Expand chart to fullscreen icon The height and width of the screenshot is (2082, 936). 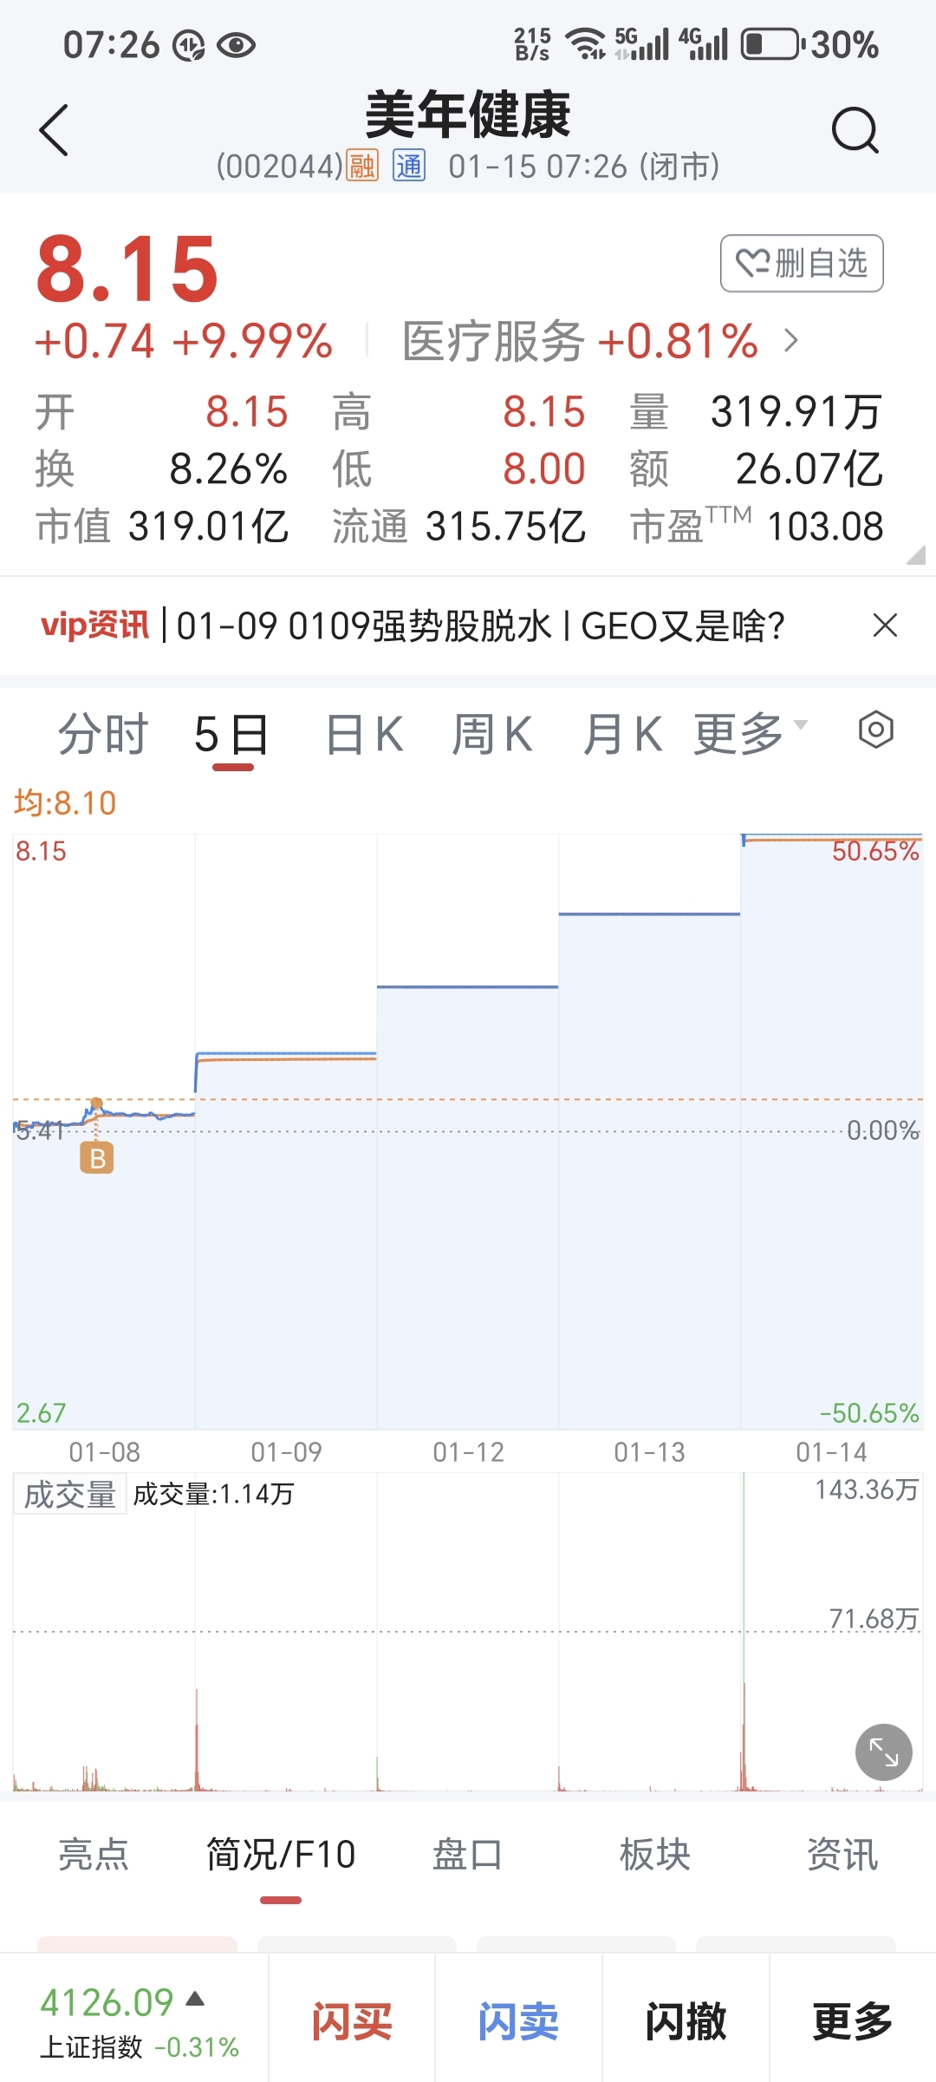pyautogui.click(x=883, y=1752)
